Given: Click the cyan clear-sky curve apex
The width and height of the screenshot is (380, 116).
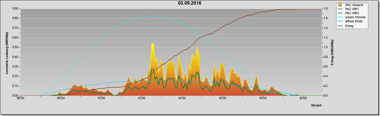Looking at the screenshot, I should (150, 17).
